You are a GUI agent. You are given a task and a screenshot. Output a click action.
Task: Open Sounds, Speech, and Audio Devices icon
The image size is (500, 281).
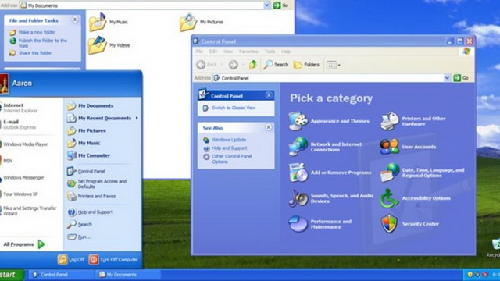(x=298, y=198)
